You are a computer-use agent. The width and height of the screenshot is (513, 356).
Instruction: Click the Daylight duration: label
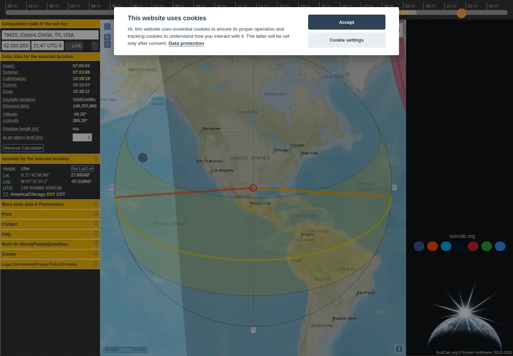click(19, 100)
